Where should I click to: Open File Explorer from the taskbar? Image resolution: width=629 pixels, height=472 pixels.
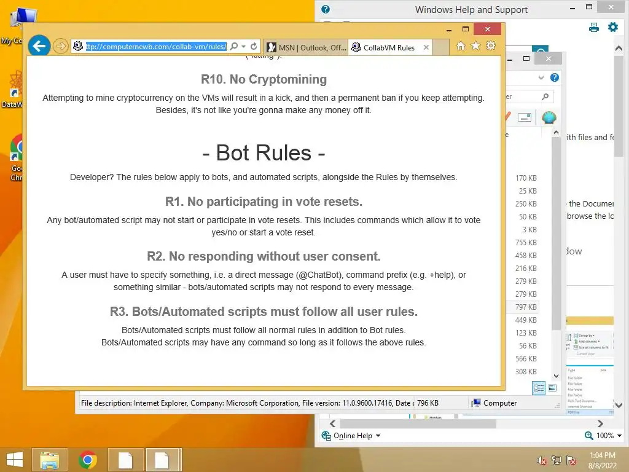point(49,460)
